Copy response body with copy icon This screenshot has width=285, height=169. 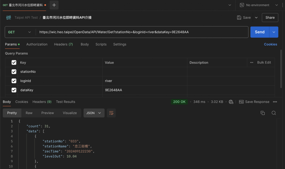(x=262, y=113)
